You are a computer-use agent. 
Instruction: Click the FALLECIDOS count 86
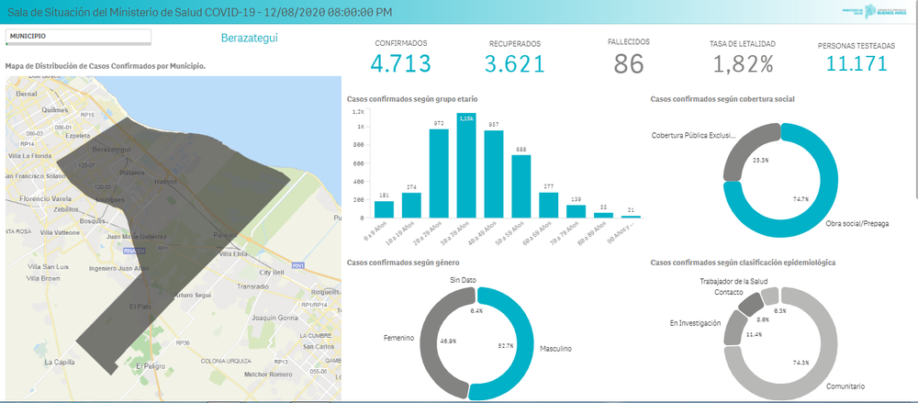pyautogui.click(x=629, y=63)
